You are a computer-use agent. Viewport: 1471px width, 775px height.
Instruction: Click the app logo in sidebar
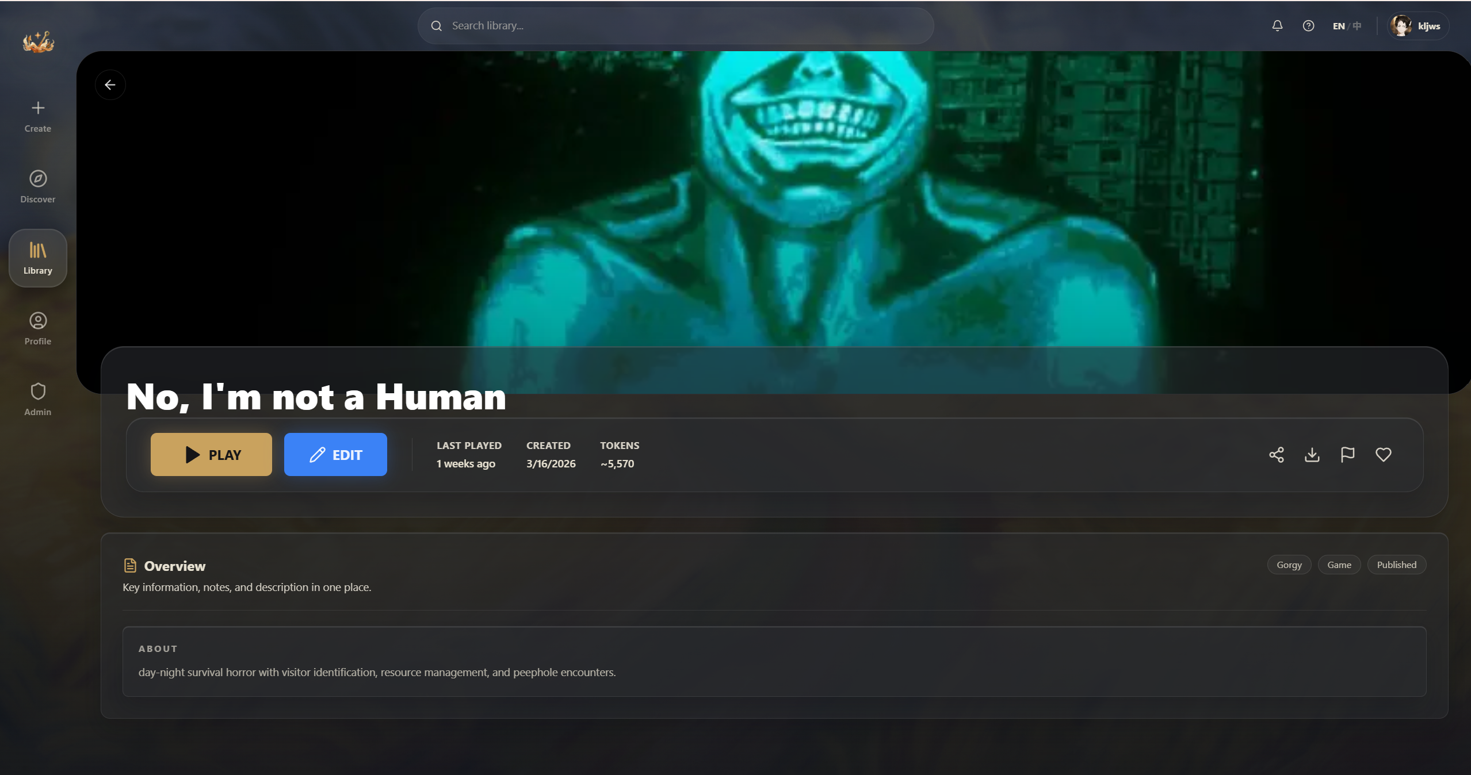coord(38,41)
